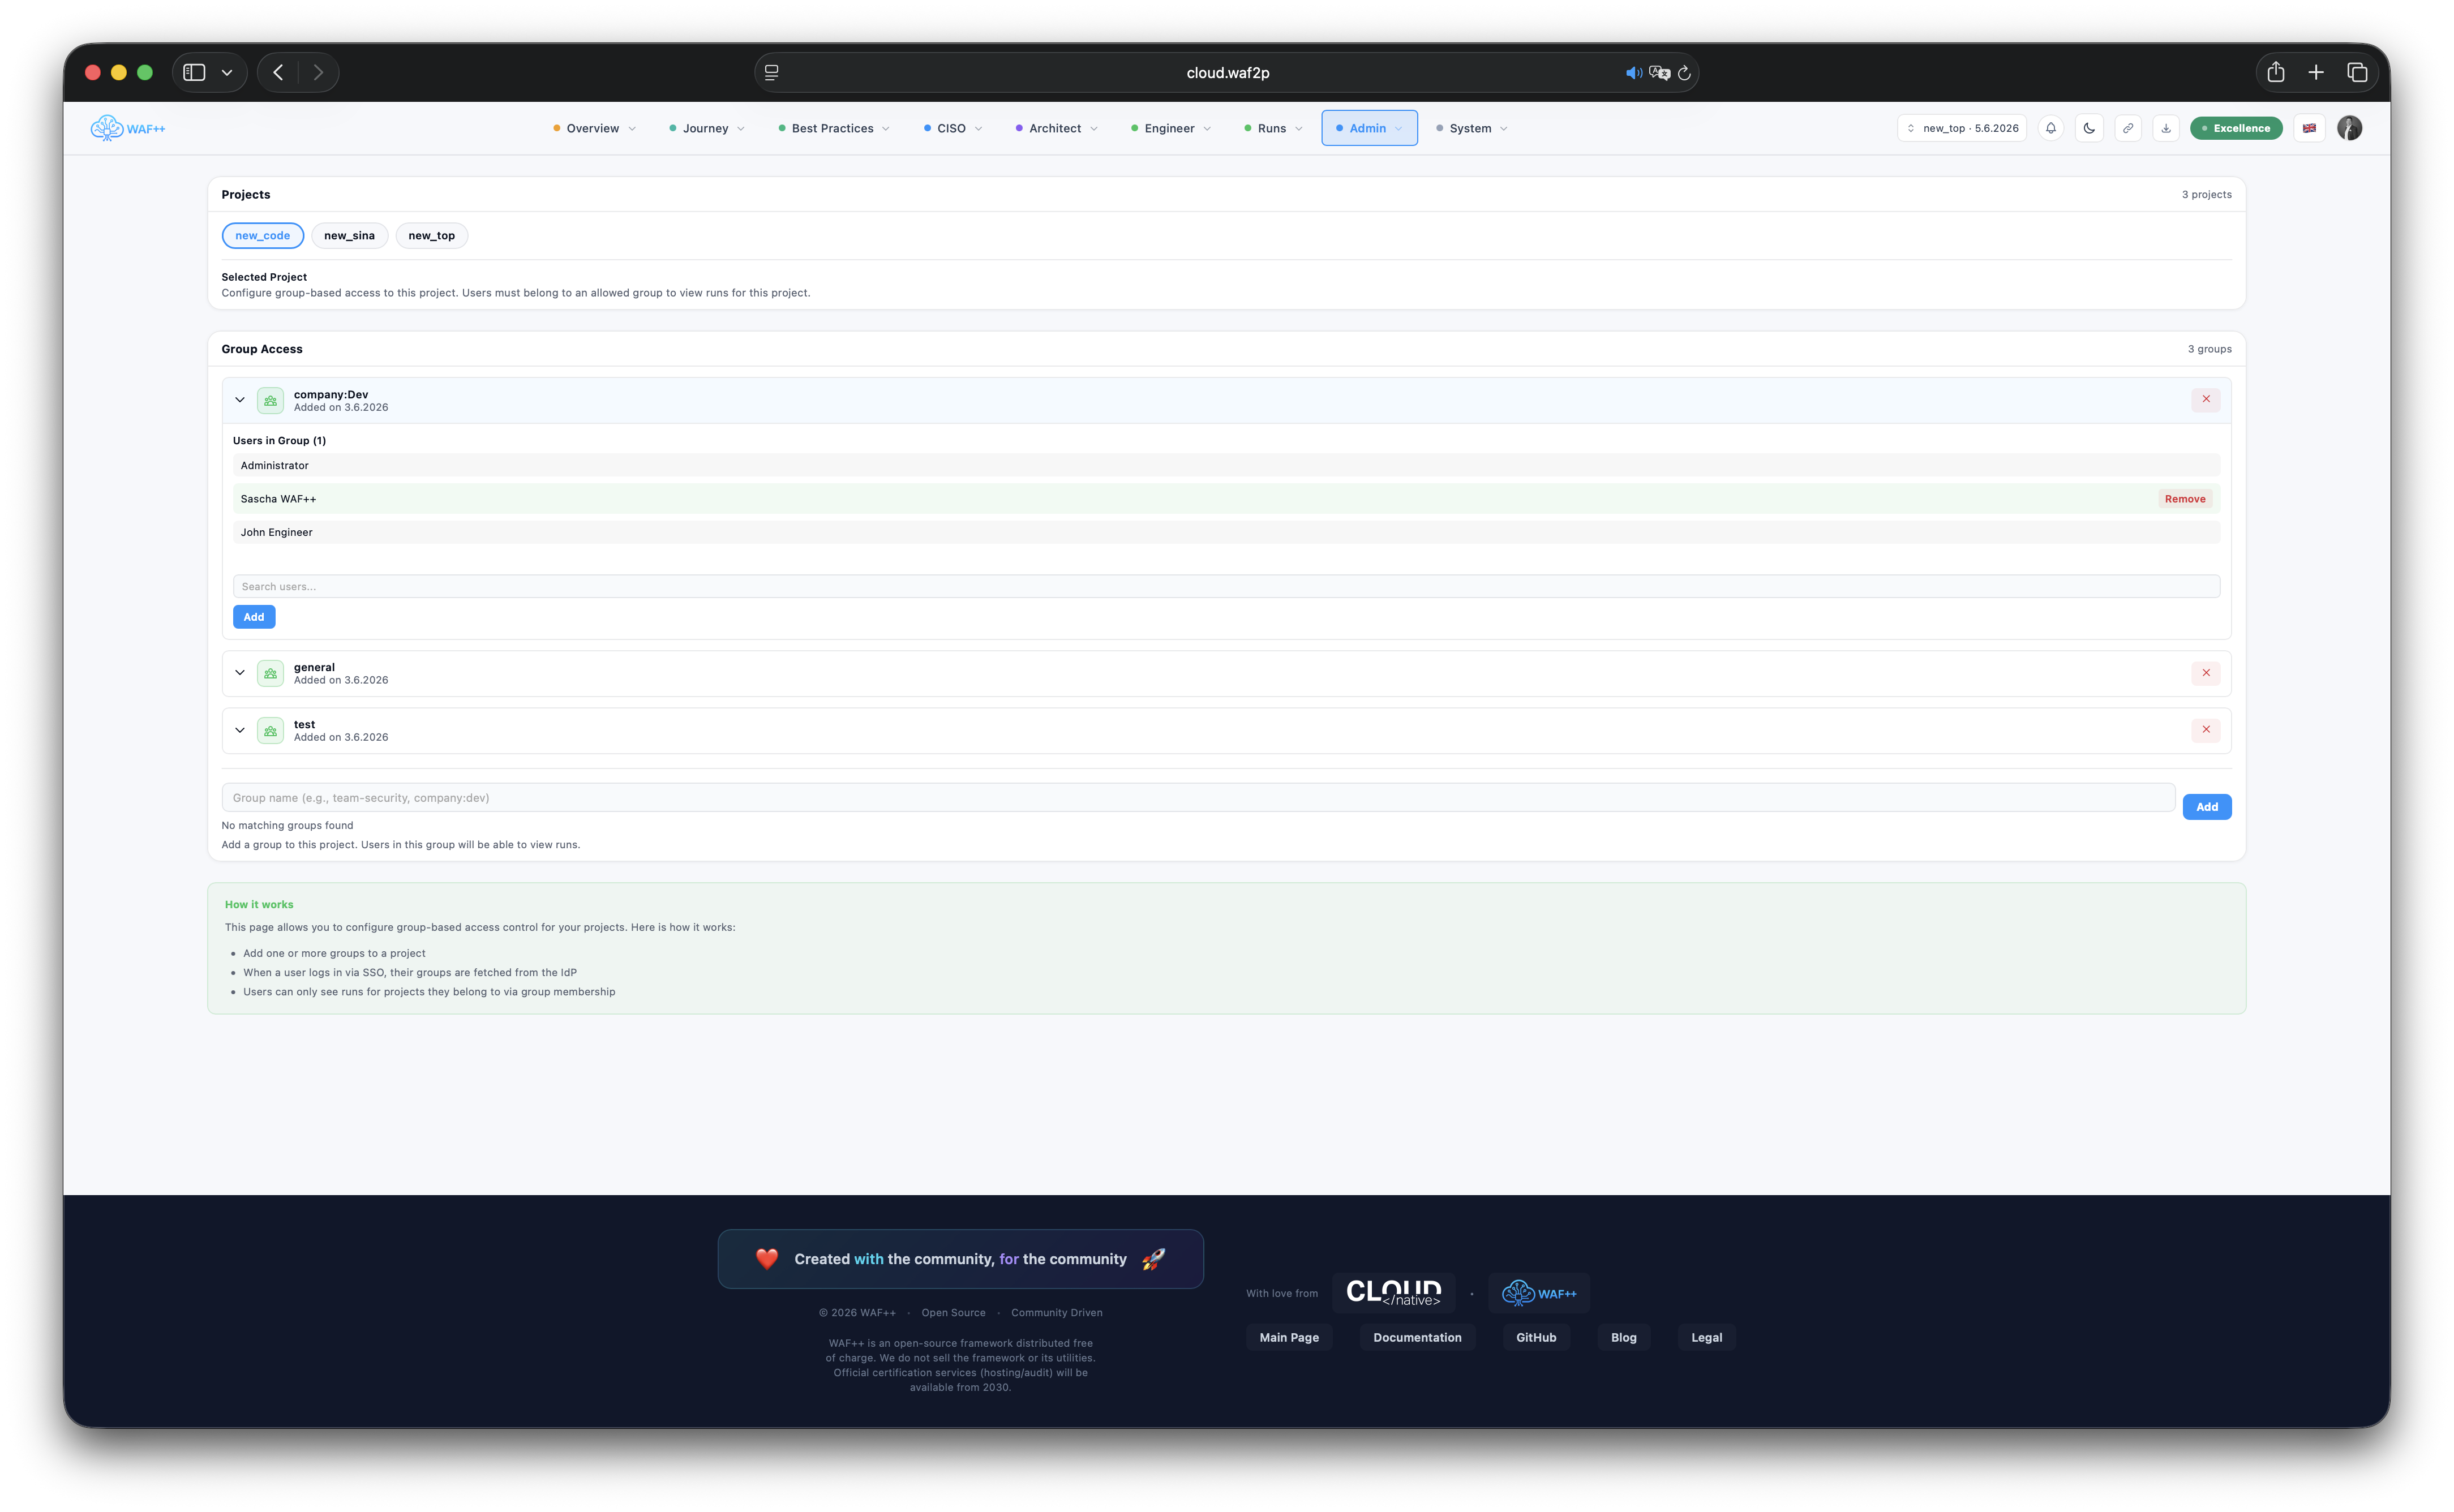Remove the company:Dev group with X
The height and width of the screenshot is (1512, 2454).
click(x=2206, y=399)
